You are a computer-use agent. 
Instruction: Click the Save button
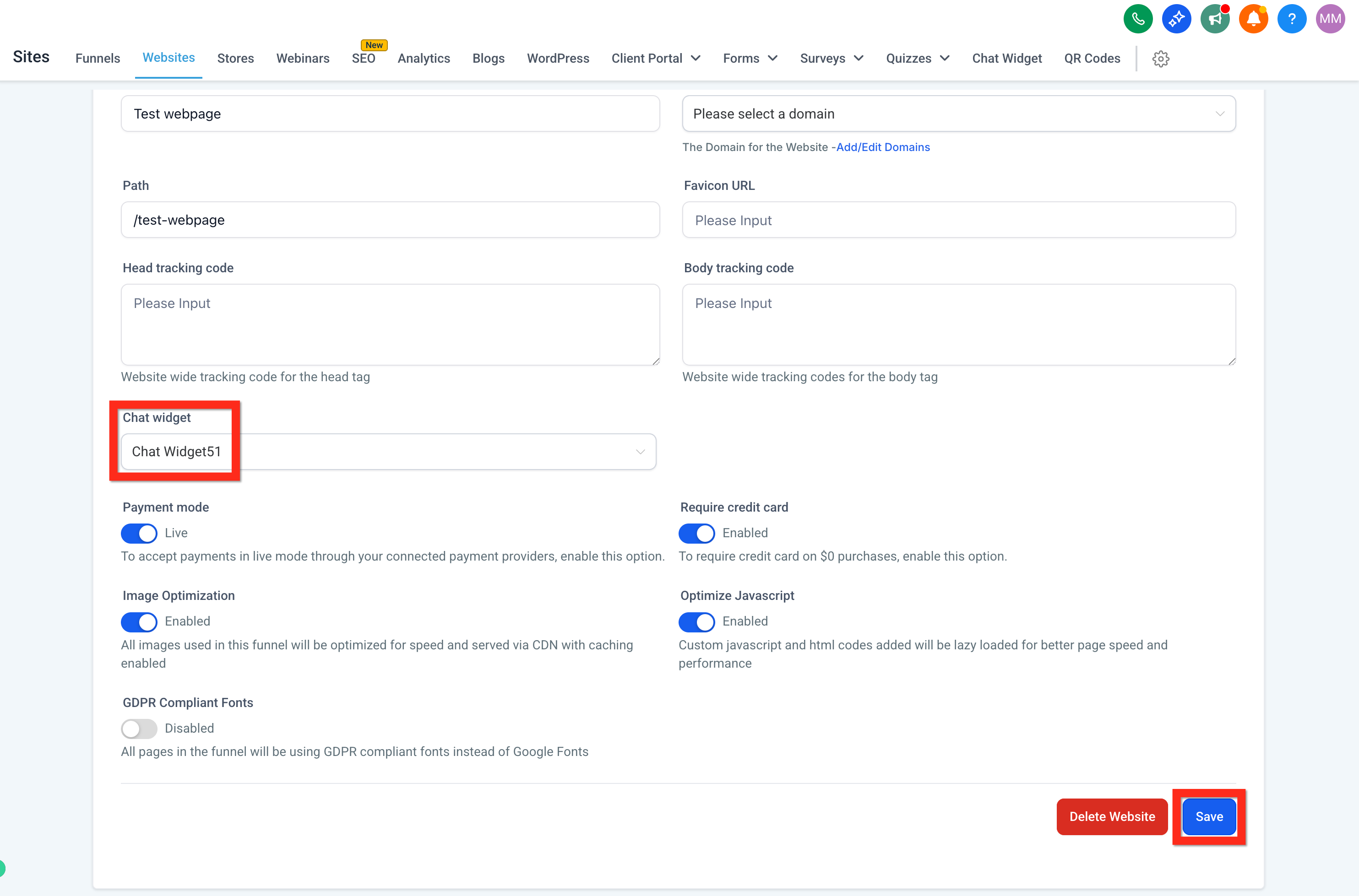[1209, 816]
